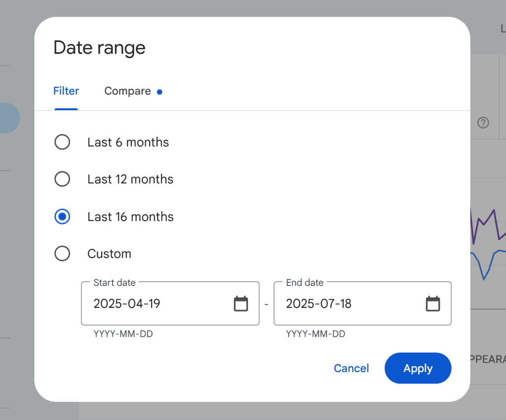Apply the selected date range

coord(418,368)
